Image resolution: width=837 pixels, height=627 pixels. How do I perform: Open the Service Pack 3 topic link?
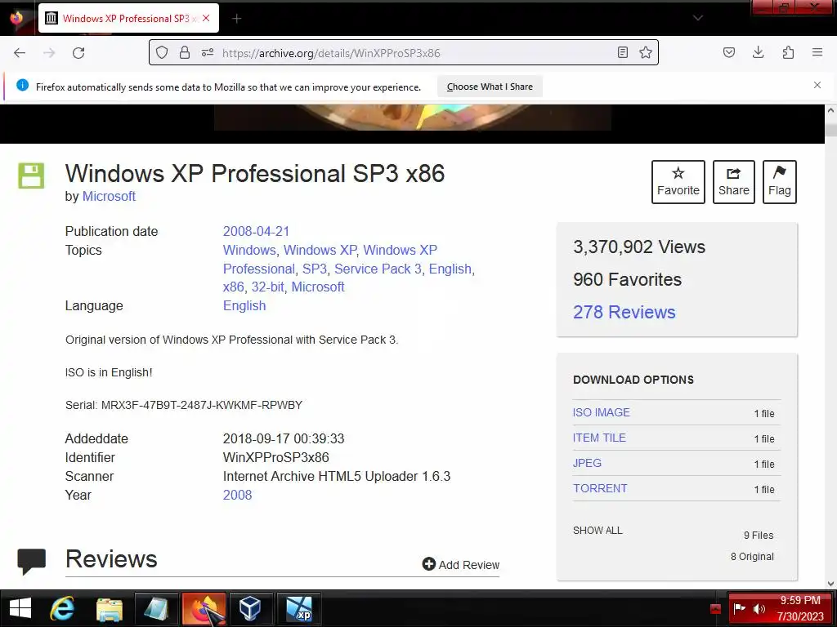(x=378, y=269)
